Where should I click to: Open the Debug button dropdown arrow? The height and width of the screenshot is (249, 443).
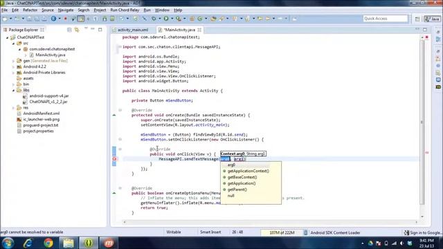tap(159, 19)
